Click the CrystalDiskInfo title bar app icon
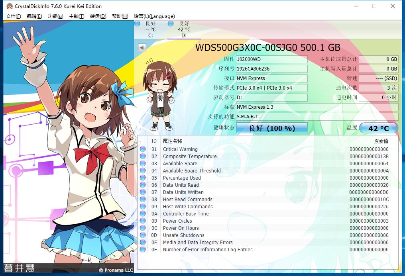This screenshot has width=405, height=276. 9,6
